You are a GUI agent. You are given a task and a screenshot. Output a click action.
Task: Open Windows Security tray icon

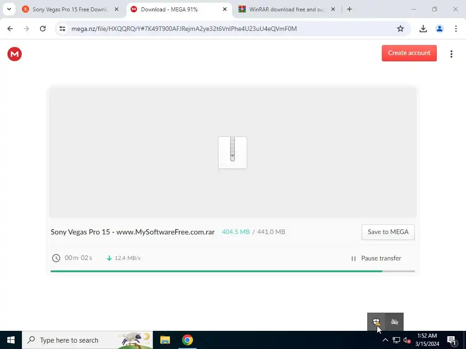(x=376, y=322)
